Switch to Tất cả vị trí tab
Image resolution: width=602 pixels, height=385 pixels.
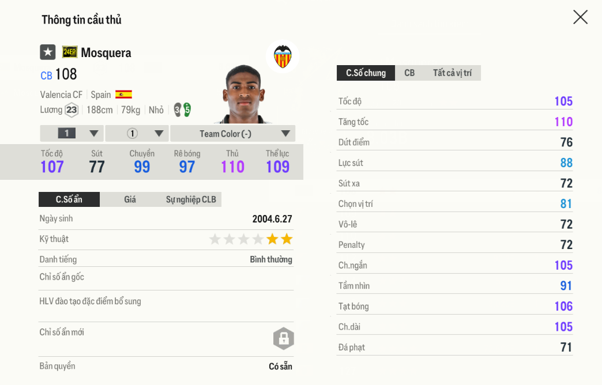tap(452, 73)
